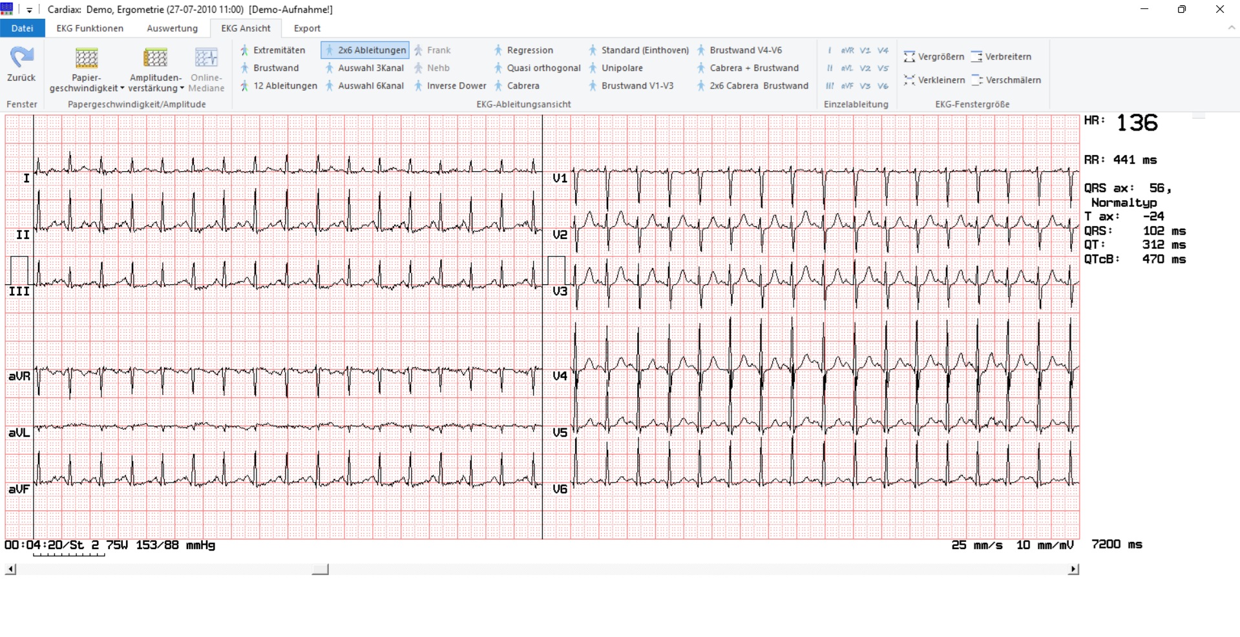Click the heart rate value 136
The height and width of the screenshot is (637, 1240).
1137,123
